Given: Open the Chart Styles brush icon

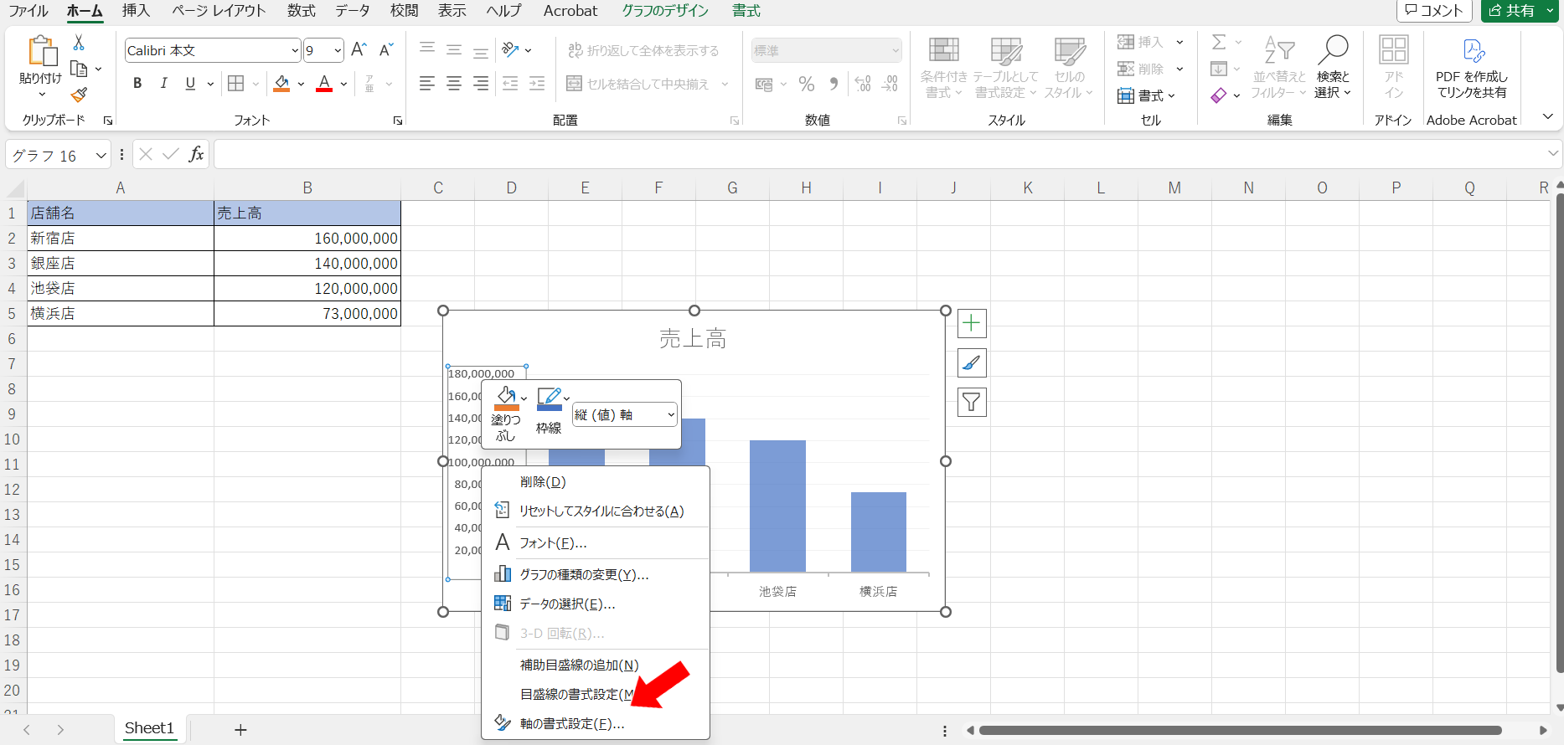Looking at the screenshot, I should coord(971,362).
